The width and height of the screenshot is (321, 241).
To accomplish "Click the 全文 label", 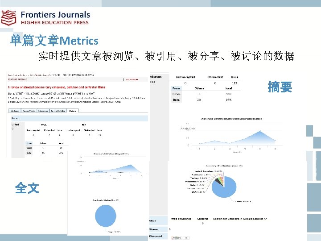I will click(27, 188).
